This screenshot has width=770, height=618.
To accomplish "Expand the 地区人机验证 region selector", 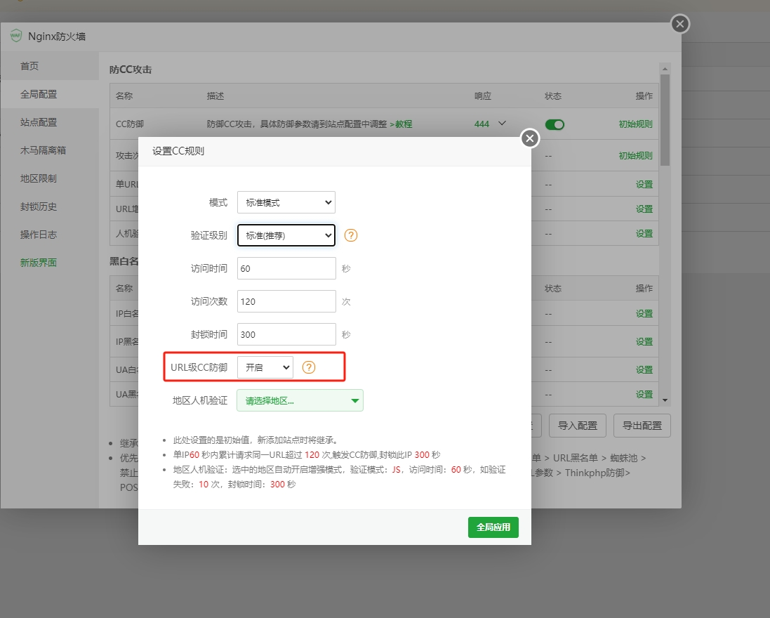I will tap(300, 400).
